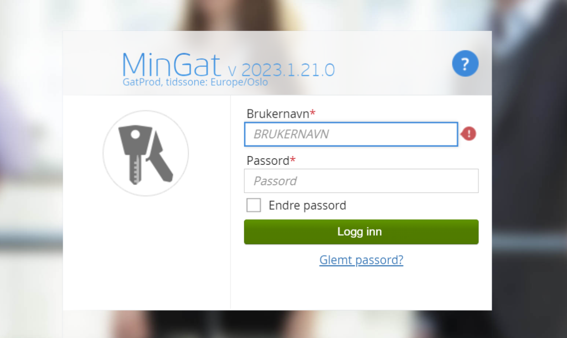Image resolution: width=567 pixels, height=338 pixels.
Task: Click the GatProd tidssone Europe/Oslo subtitle
Action: click(x=195, y=82)
